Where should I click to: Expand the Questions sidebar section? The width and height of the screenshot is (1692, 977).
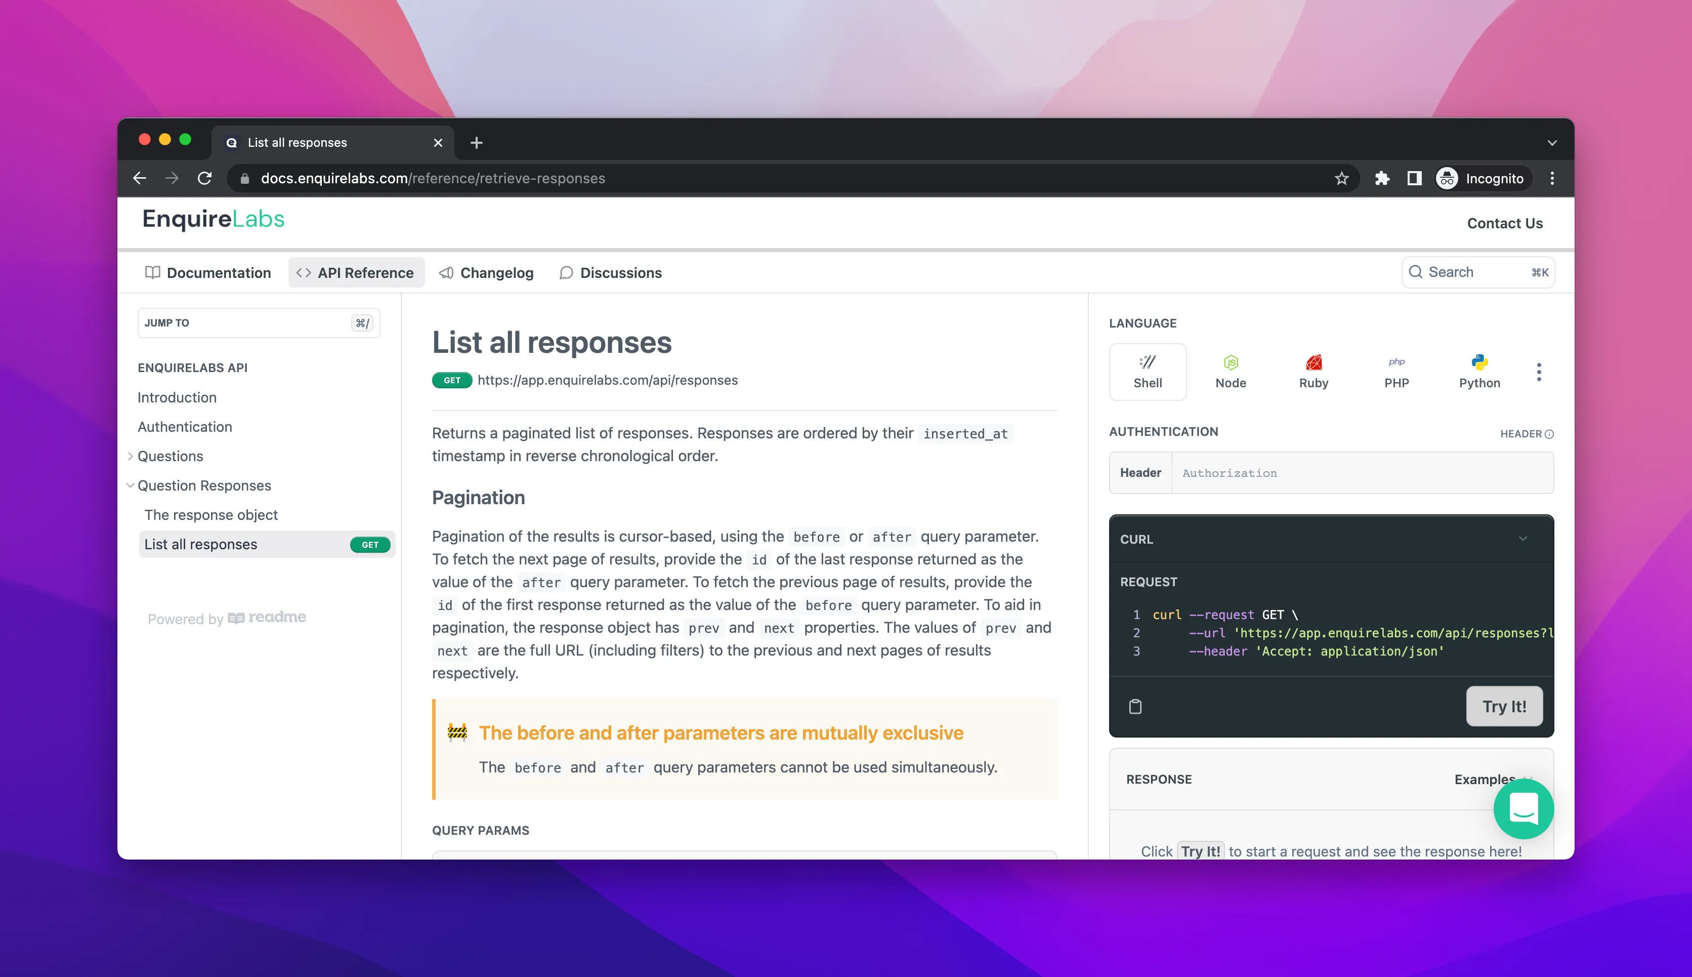click(132, 456)
